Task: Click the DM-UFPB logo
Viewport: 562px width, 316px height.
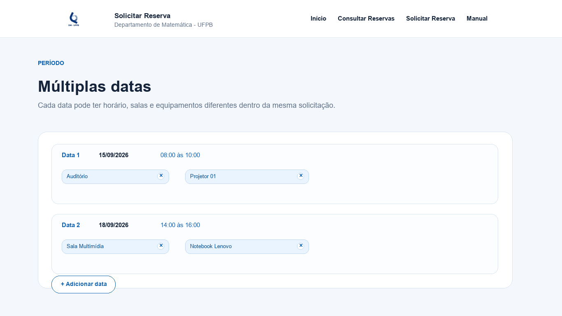Action: 74,19
